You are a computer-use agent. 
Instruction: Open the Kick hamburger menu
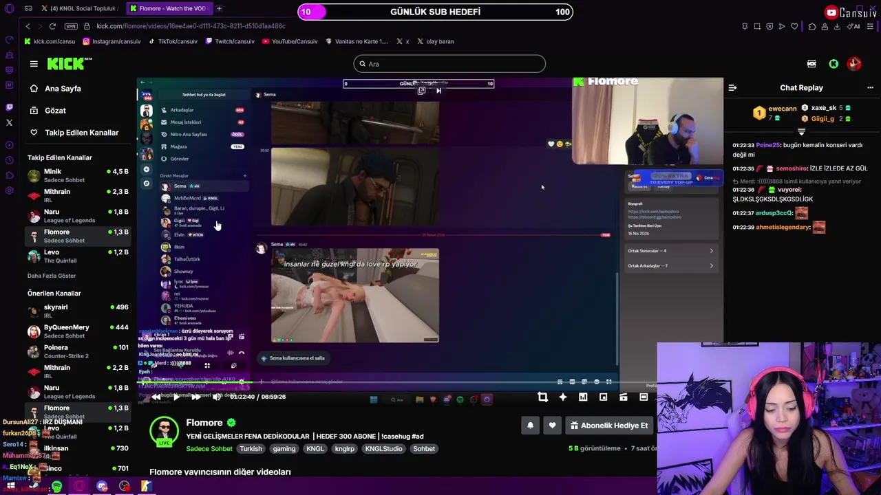click(x=34, y=64)
